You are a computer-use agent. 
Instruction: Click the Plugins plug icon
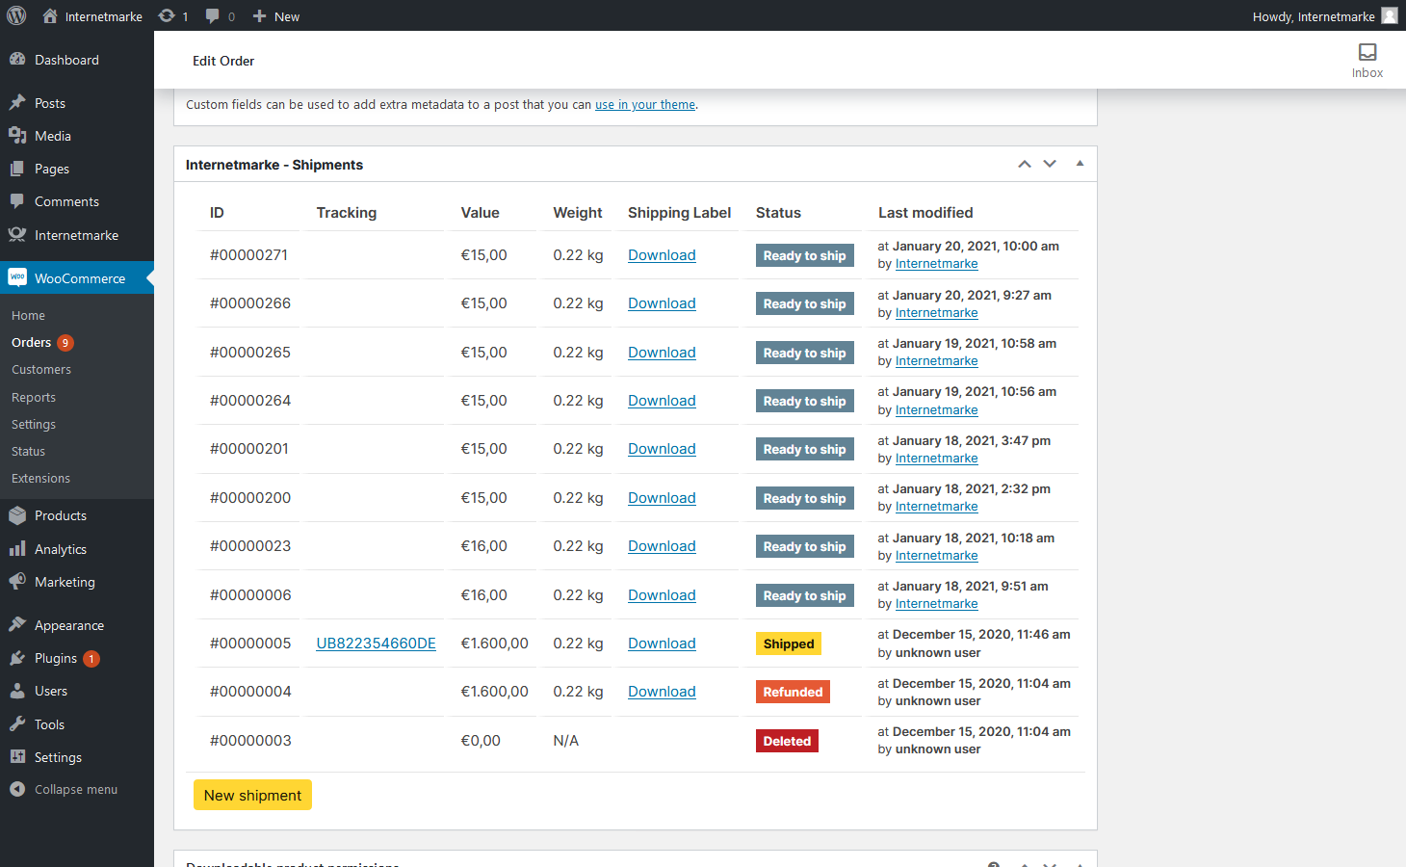click(x=17, y=658)
